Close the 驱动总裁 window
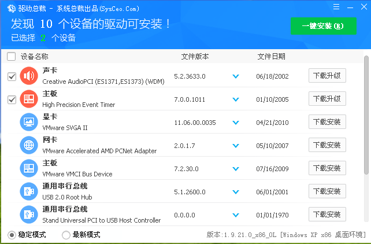 pos(364,6)
